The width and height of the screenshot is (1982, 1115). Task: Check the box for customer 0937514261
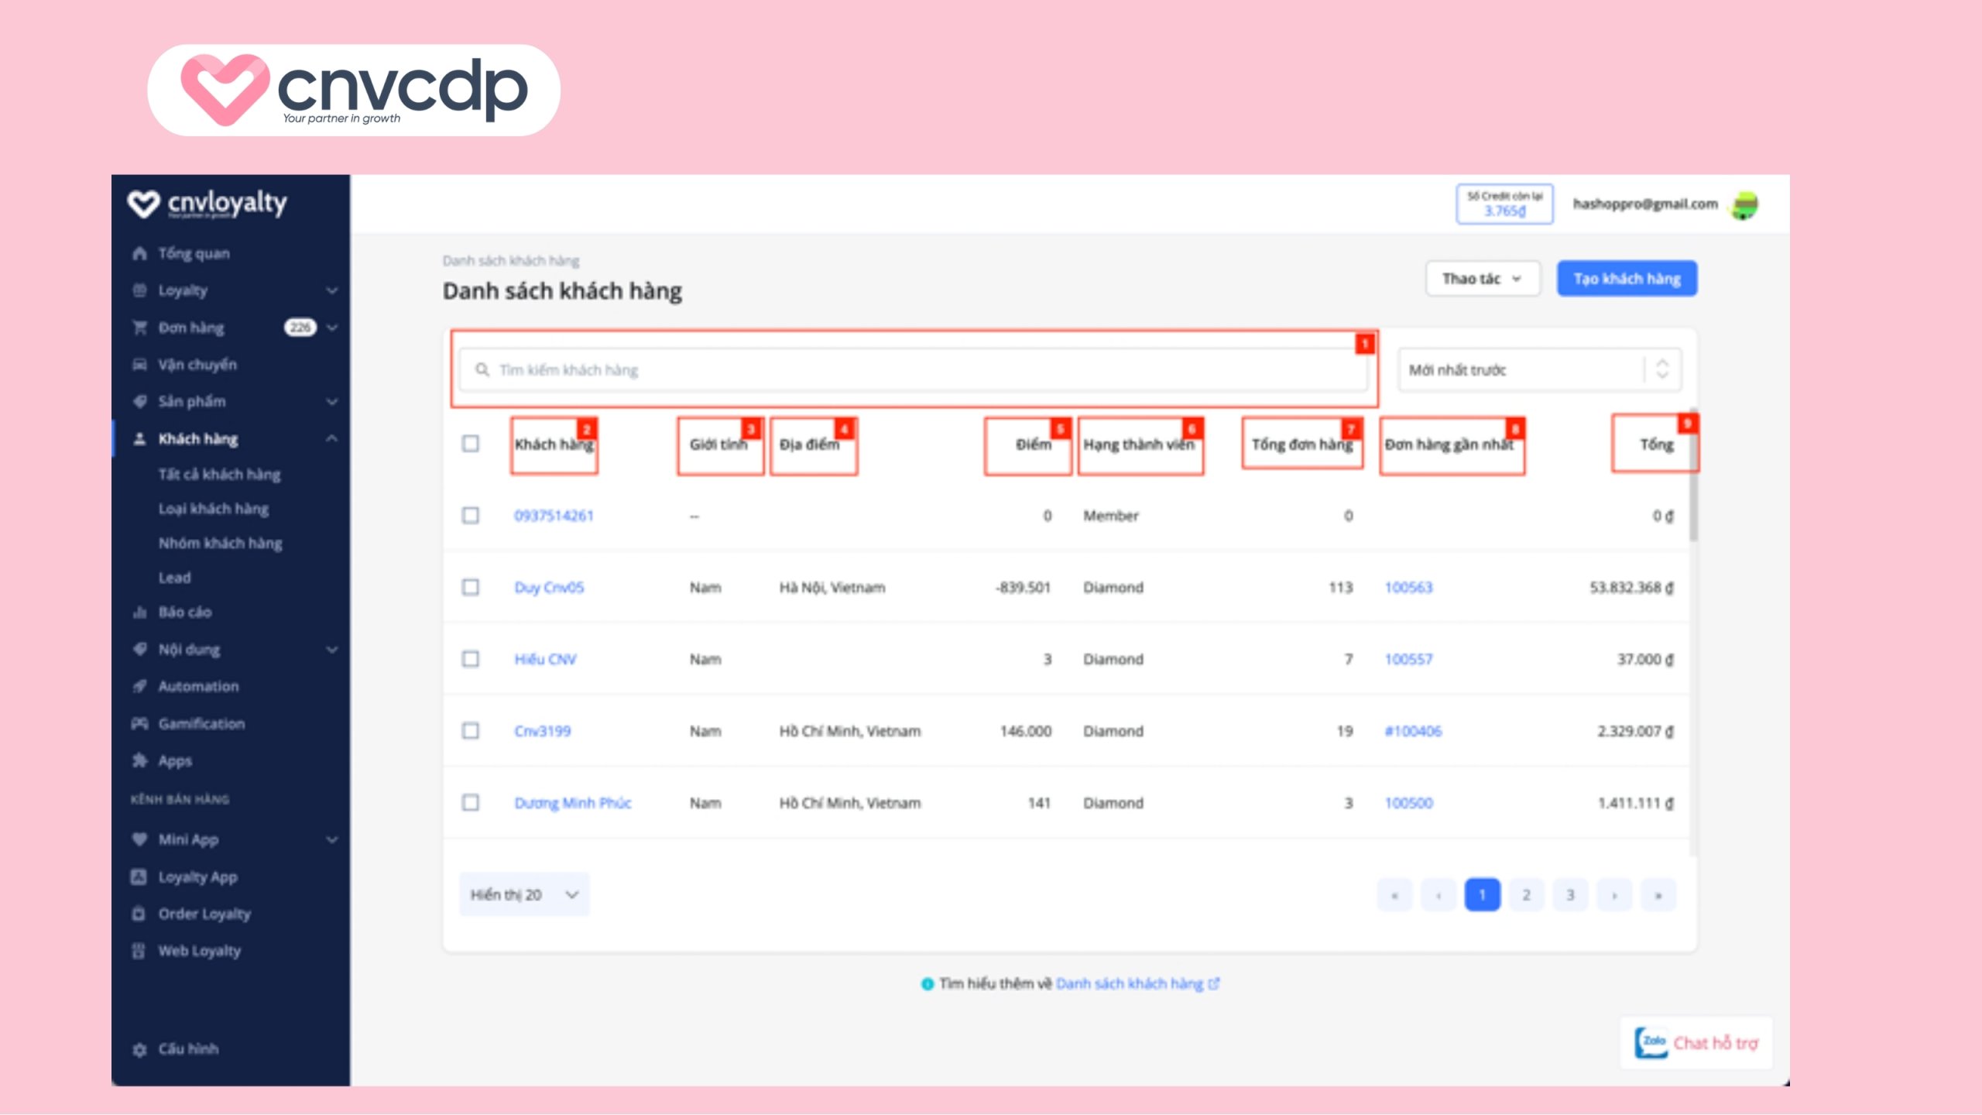pyautogui.click(x=470, y=516)
